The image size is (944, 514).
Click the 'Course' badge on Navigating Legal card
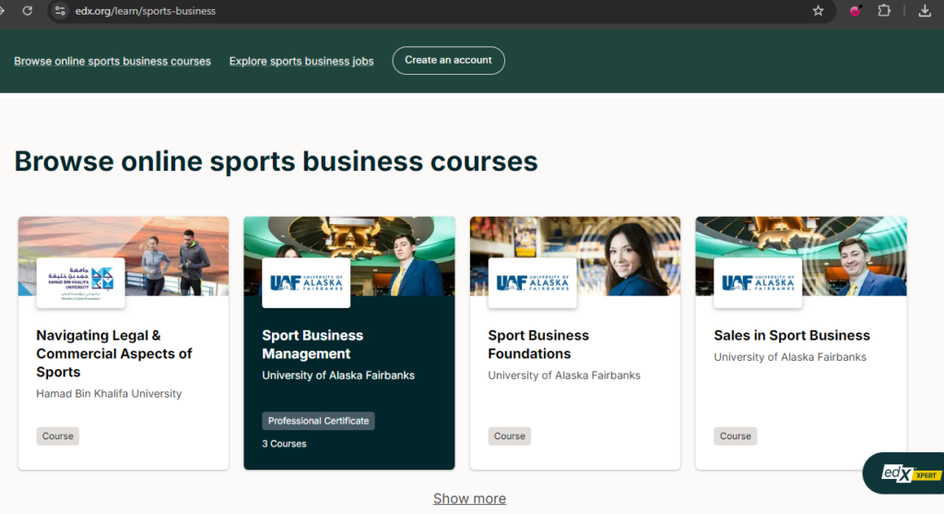58,436
